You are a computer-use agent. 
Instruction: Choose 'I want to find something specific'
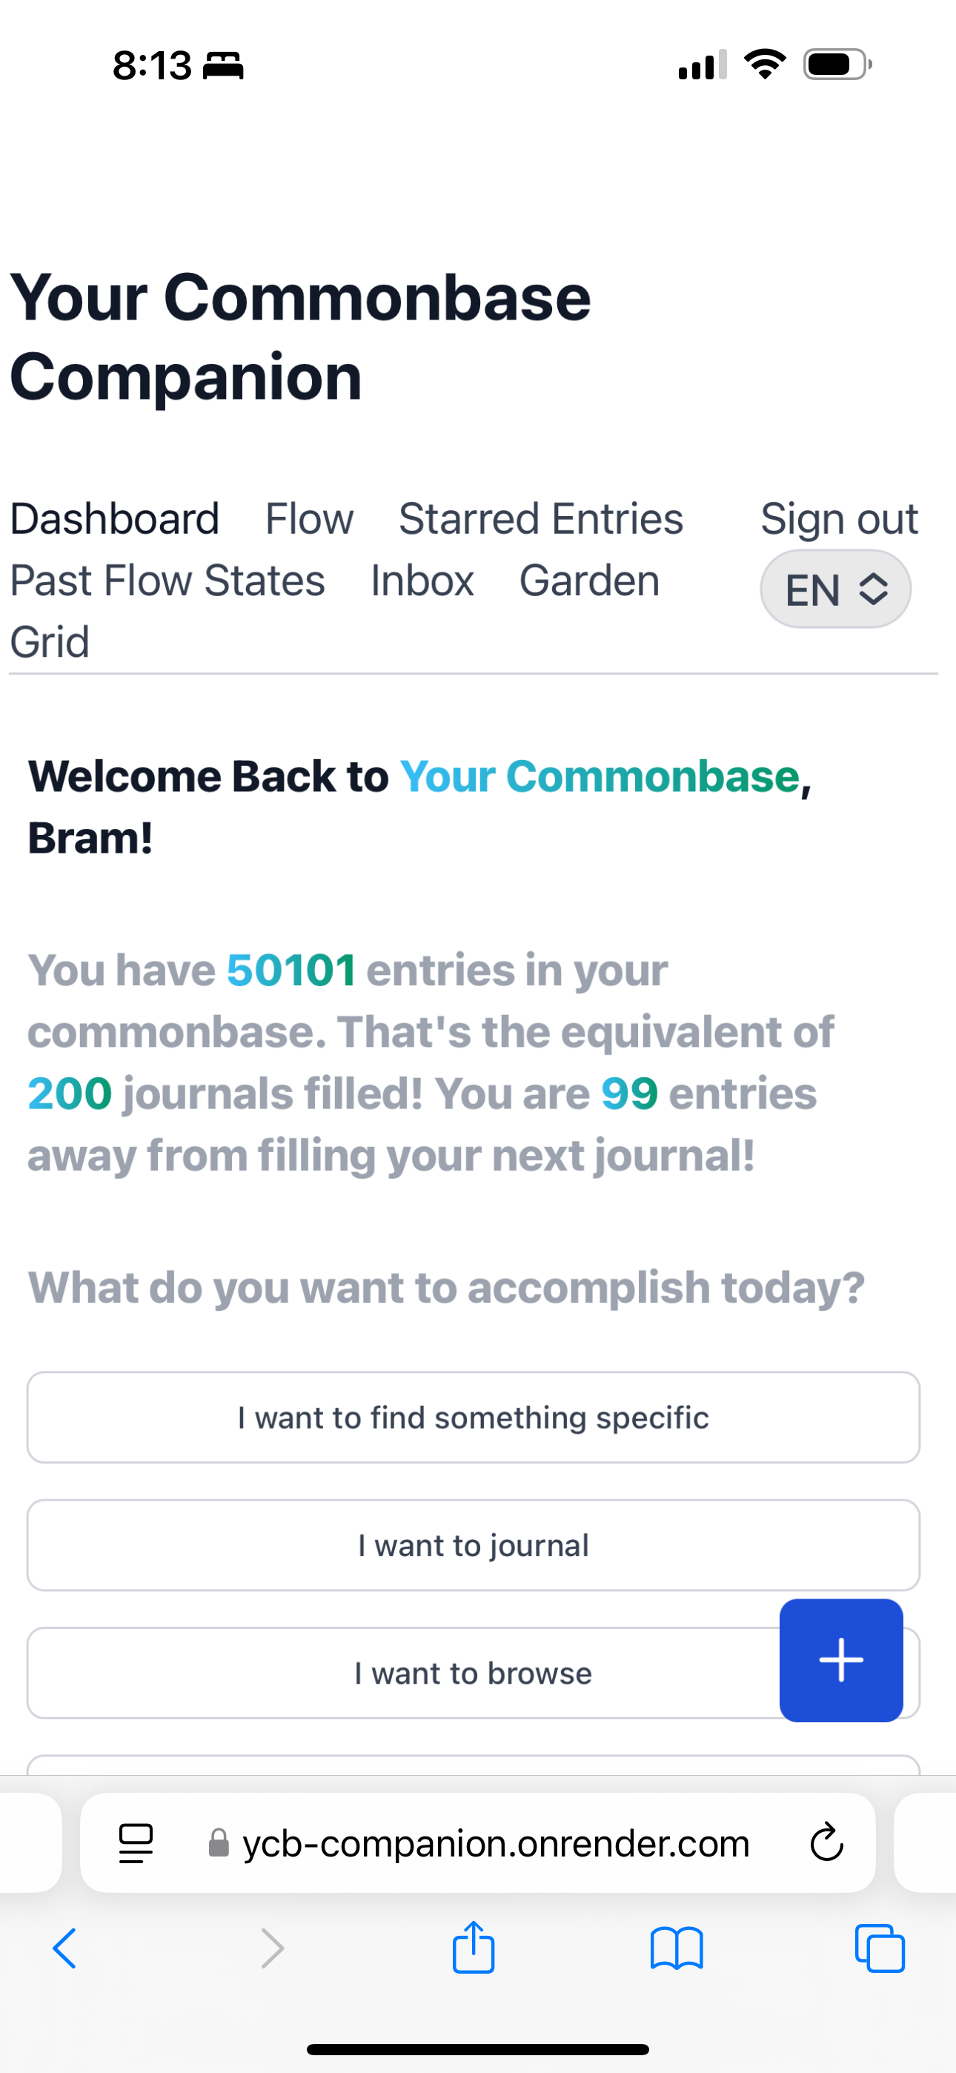[x=473, y=1417]
